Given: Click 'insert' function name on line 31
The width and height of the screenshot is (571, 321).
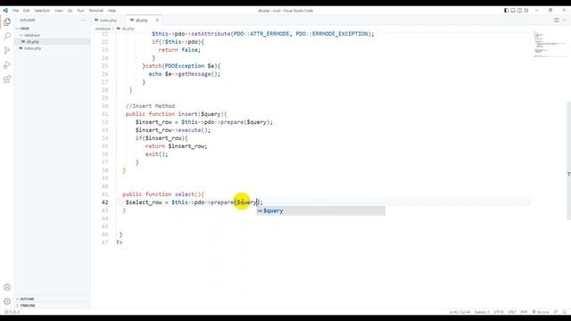Looking at the screenshot, I should click(188, 114).
